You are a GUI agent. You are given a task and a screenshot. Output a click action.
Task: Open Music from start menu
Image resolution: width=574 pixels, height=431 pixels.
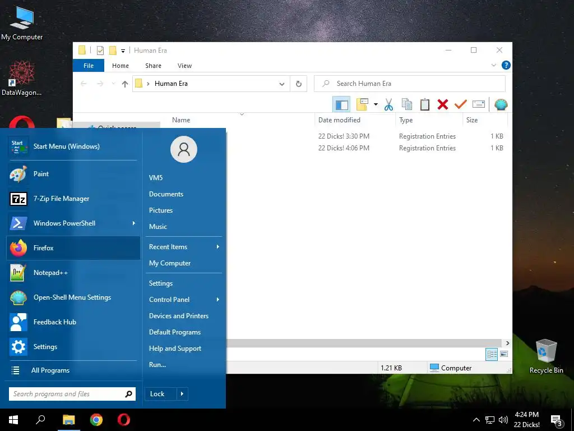click(x=183, y=227)
